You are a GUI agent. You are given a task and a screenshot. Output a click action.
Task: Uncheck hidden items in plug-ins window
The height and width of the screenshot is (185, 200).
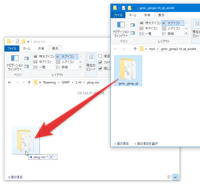pyautogui.click(x=100, y=69)
